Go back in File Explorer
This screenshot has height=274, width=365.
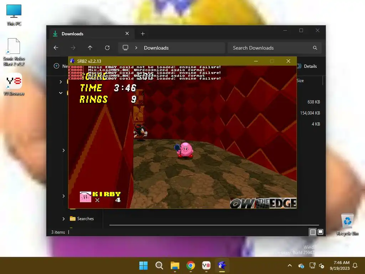56,48
